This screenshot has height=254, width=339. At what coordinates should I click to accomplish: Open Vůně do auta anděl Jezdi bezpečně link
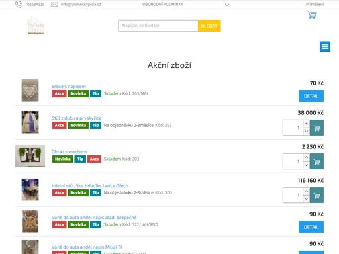(94, 218)
